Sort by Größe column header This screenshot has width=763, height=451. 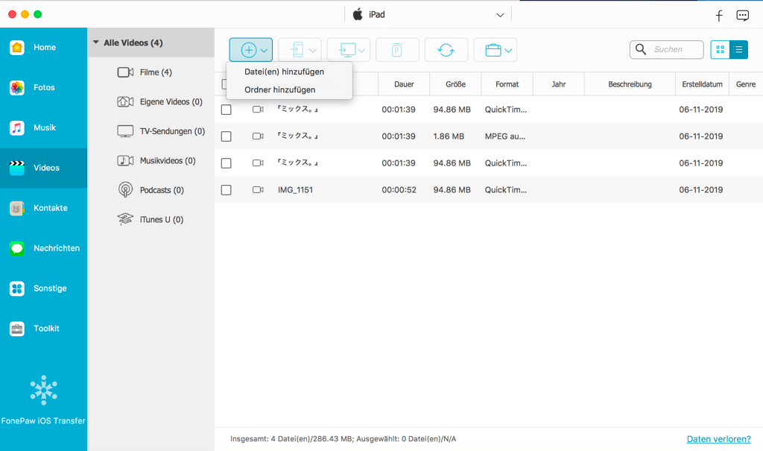(x=455, y=84)
